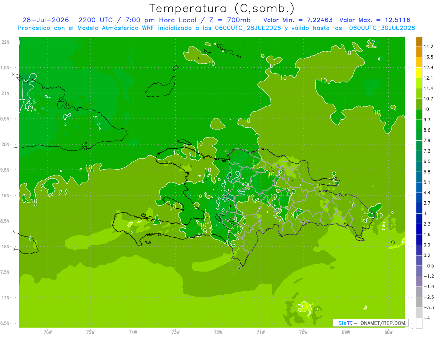The width and height of the screenshot is (436, 337).
Task: Click the "12.1" colorbar value
Action: coord(428,78)
